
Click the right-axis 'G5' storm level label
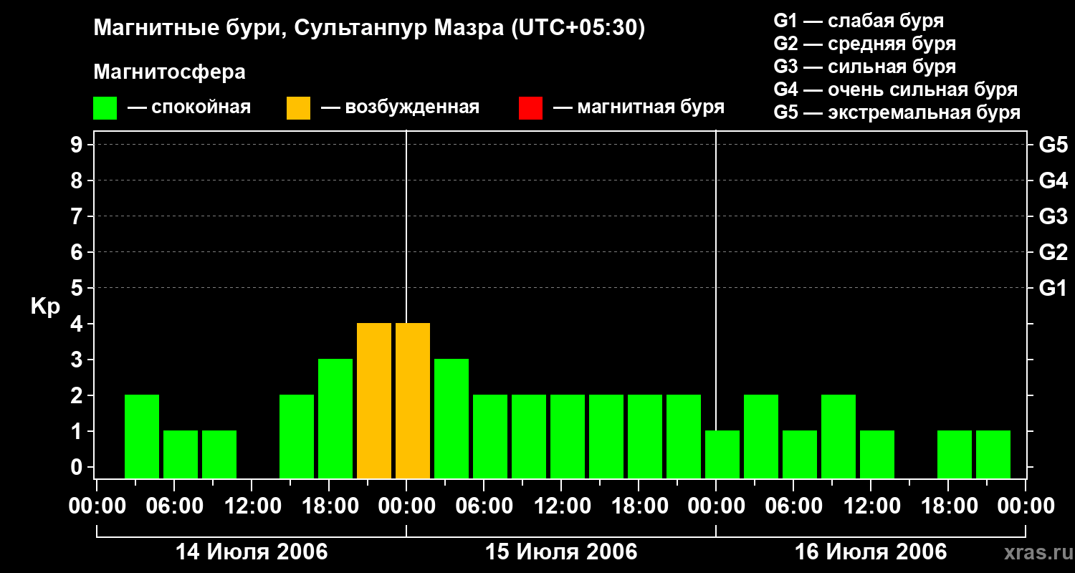1053,145
